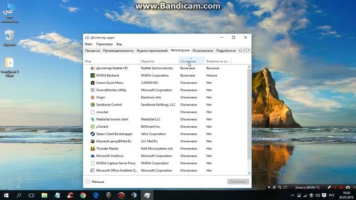Select the Electronic Arts publisher cell
This screenshot has width=356, height=200.
pyautogui.click(x=151, y=97)
